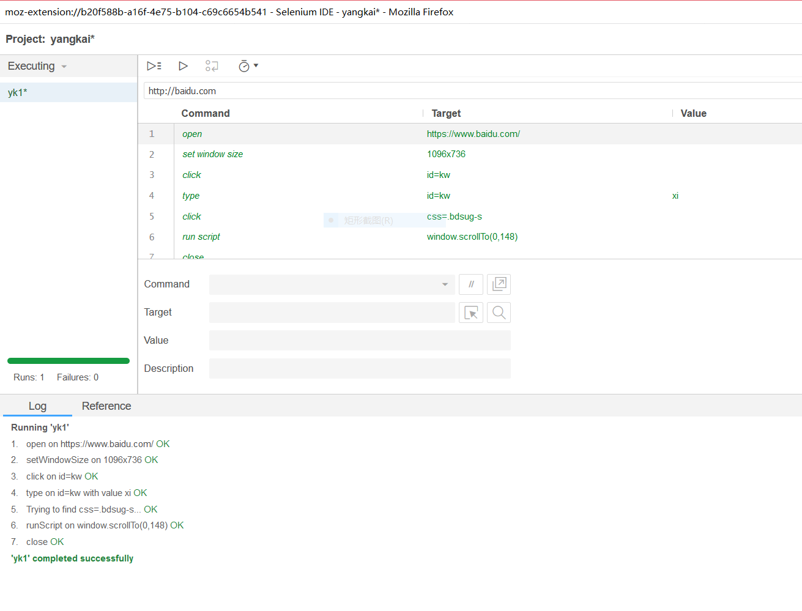This screenshot has width=802, height=611.
Task: Click target https://www.baidu.com/ cell
Action: tap(473, 134)
